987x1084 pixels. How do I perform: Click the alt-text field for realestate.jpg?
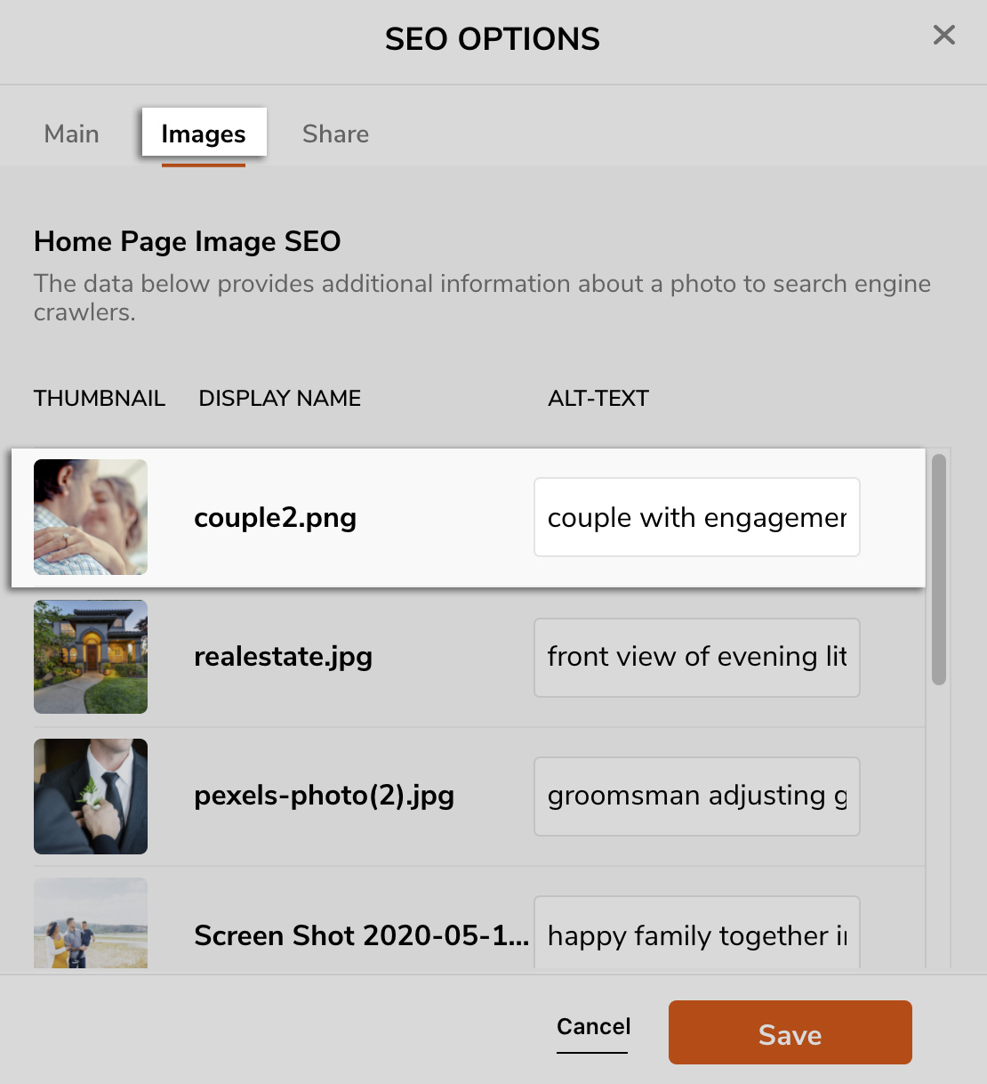(696, 658)
